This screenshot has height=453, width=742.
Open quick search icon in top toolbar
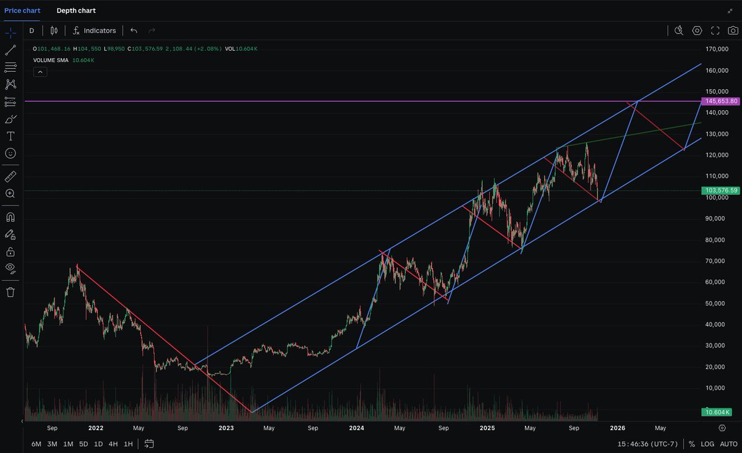pos(679,30)
